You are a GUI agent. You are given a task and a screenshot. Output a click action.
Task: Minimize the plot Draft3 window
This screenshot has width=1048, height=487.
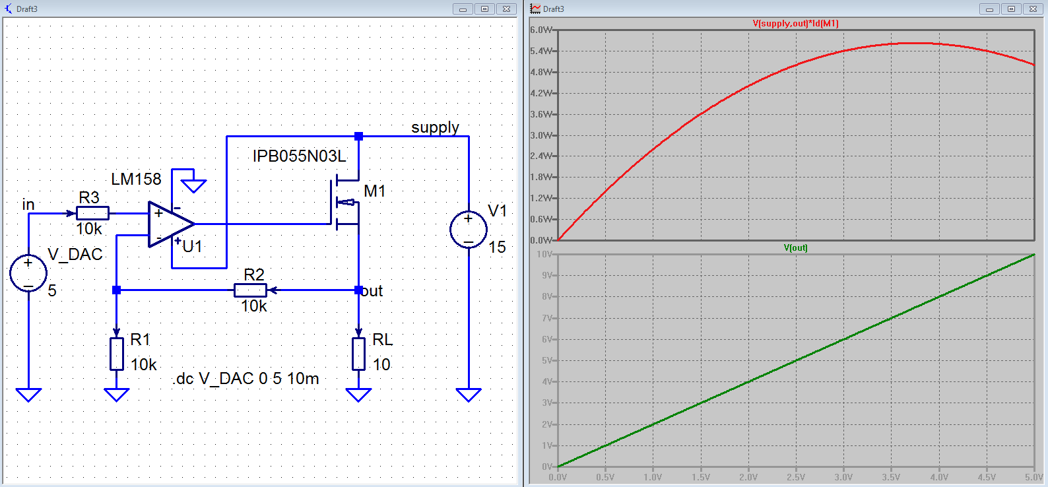point(989,9)
